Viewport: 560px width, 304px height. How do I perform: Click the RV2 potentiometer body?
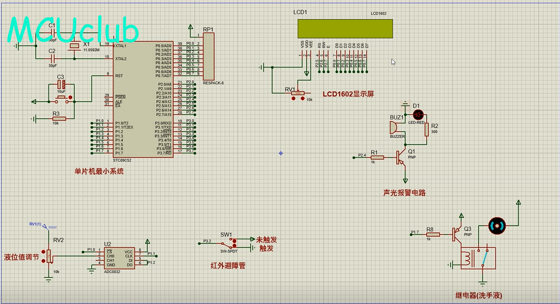point(50,256)
